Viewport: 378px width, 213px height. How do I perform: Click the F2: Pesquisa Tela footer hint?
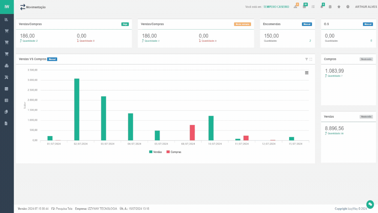[x=62, y=209]
